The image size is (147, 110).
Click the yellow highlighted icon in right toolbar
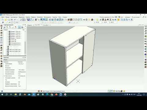pos(119,20)
